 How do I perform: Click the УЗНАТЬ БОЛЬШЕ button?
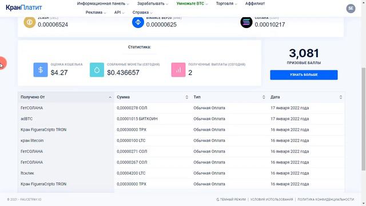(x=304, y=75)
